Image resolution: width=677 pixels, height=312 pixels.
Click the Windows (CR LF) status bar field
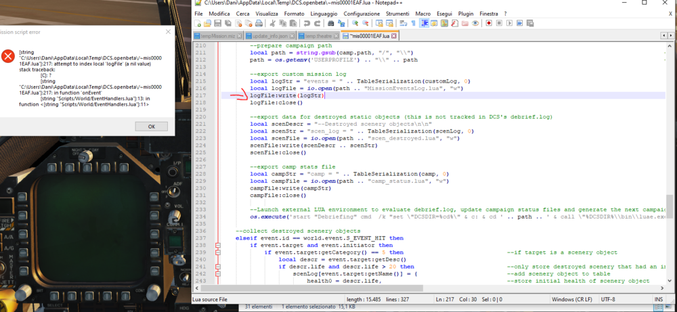pyautogui.click(x=571, y=300)
